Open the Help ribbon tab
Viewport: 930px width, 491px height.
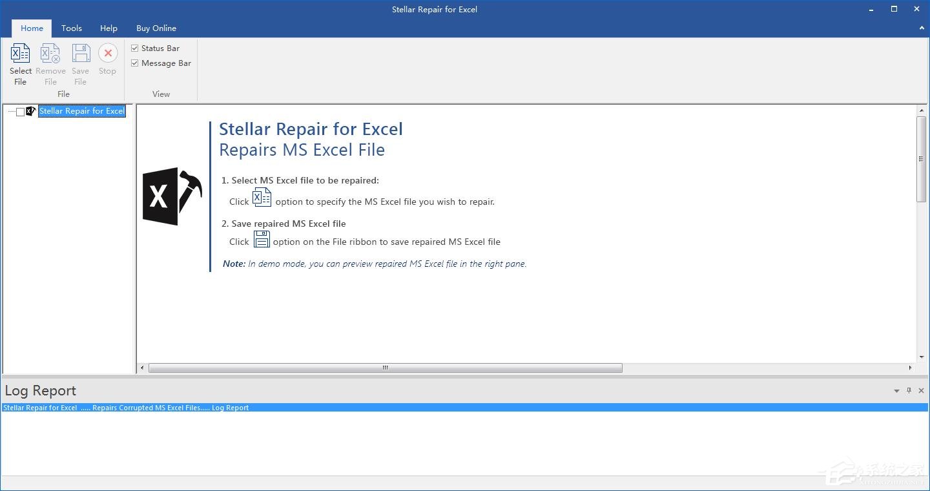(x=108, y=28)
